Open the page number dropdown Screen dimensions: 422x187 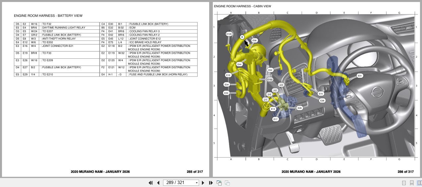pos(197,183)
